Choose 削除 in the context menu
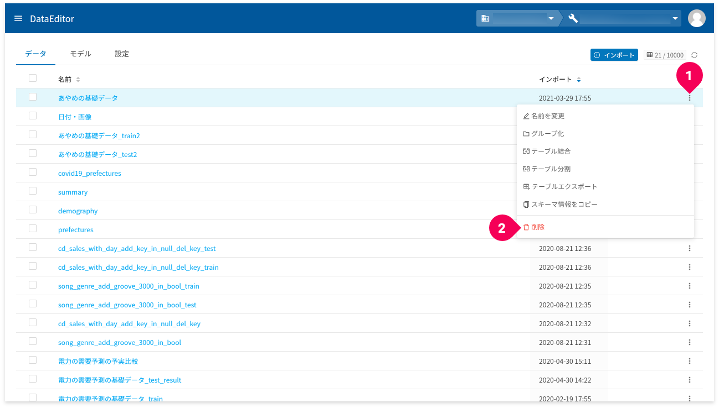The width and height of the screenshot is (719, 408). [x=605, y=227]
